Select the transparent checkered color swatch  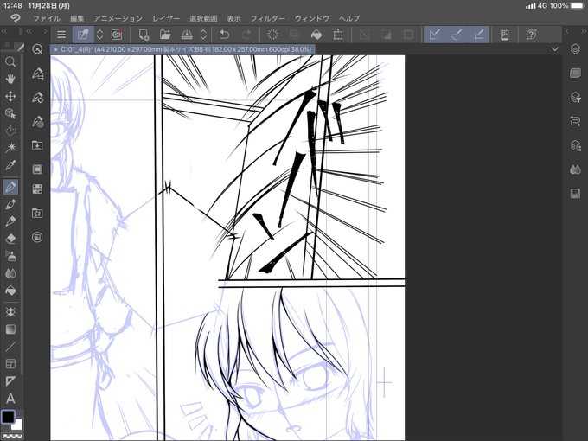(x=12, y=437)
